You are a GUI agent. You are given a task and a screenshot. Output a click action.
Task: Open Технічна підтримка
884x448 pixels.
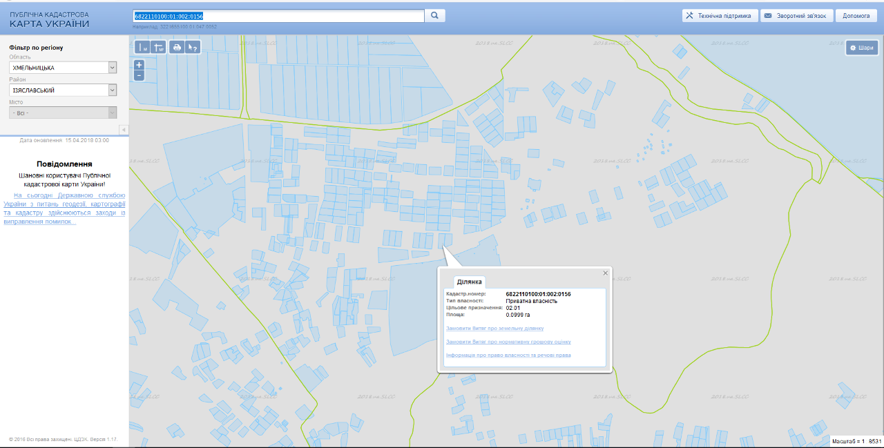click(x=720, y=15)
